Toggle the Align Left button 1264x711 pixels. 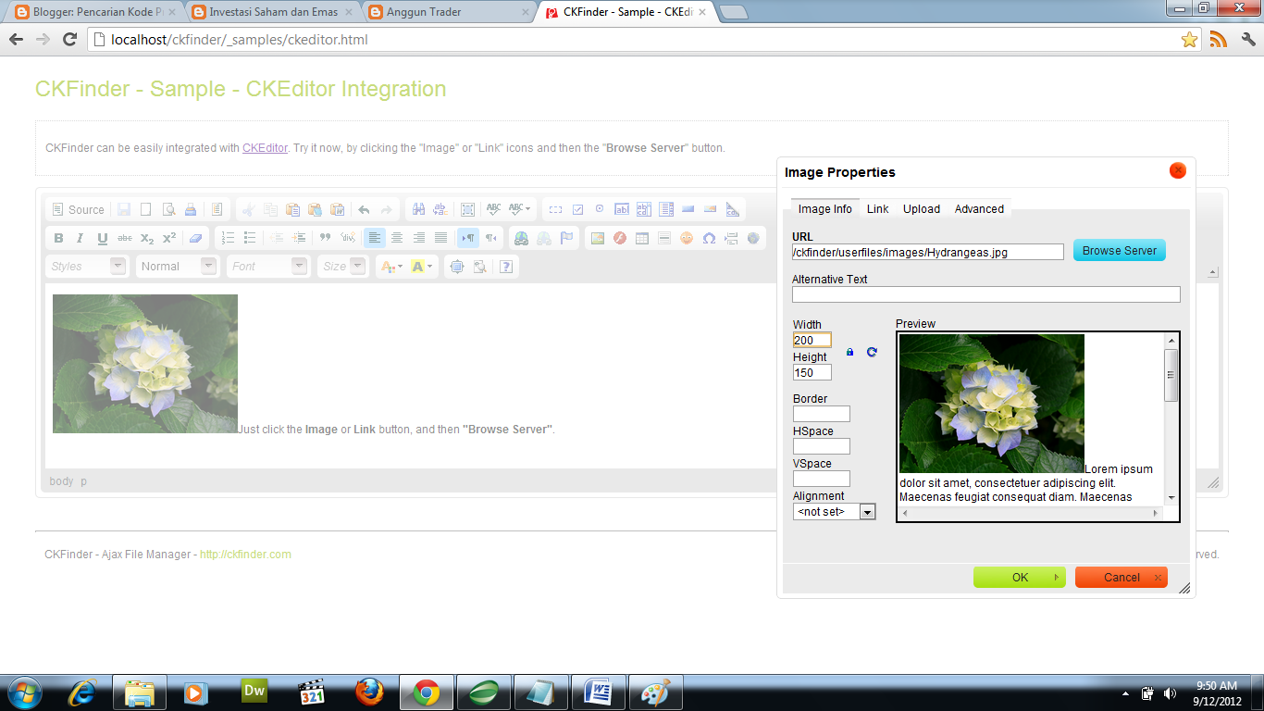375,238
